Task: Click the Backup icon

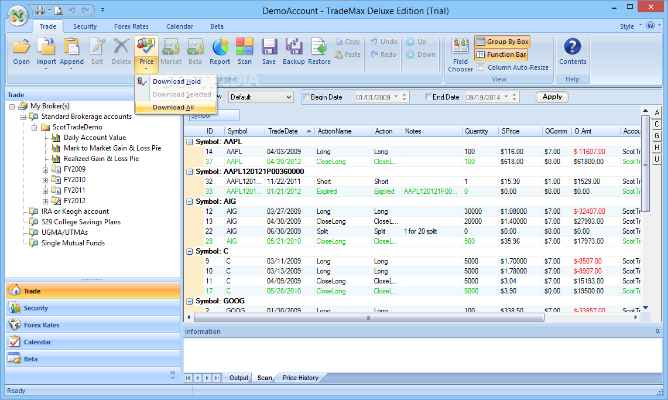Action: tap(293, 47)
